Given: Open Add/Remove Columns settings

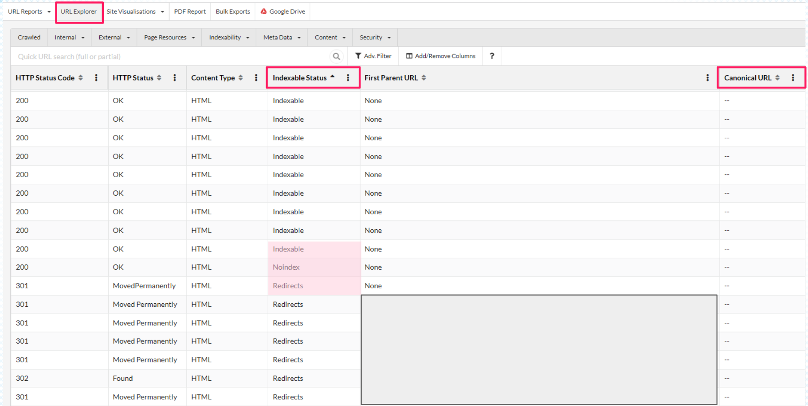Looking at the screenshot, I should coord(440,56).
